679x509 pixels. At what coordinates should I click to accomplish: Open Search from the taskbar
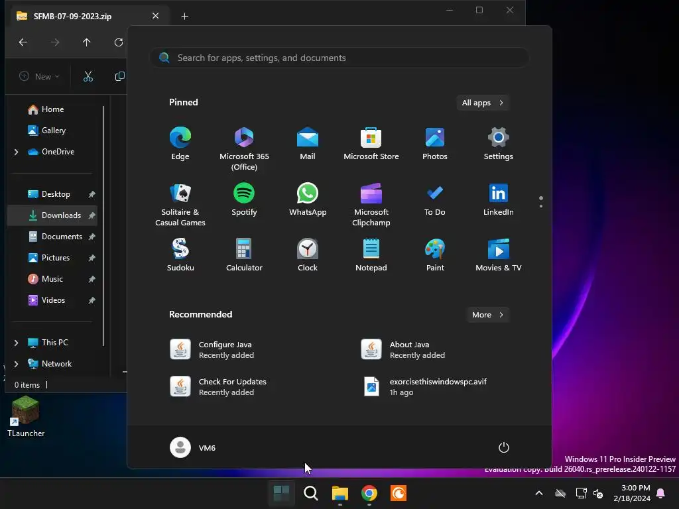coord(310,493)
